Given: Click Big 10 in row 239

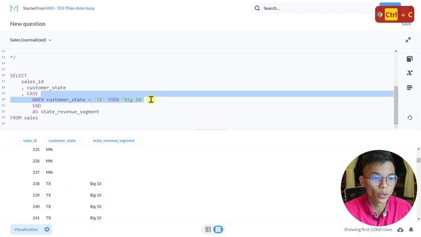Looking at the screenshot, I should [x=95, y=195].
